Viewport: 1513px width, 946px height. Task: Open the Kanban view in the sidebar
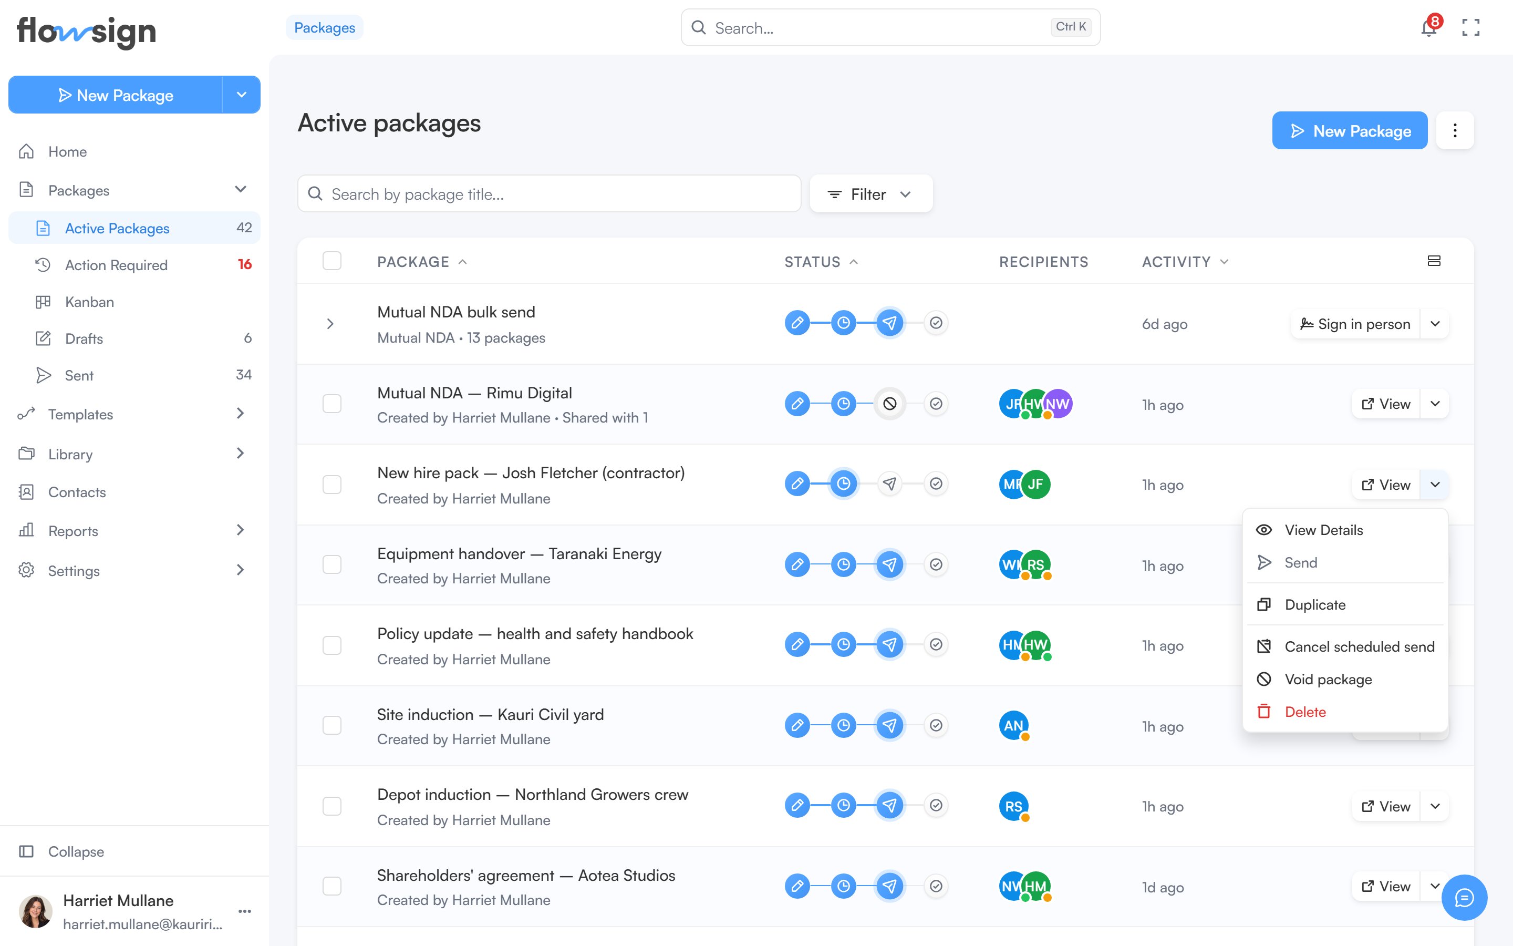(x=134, y=302)
